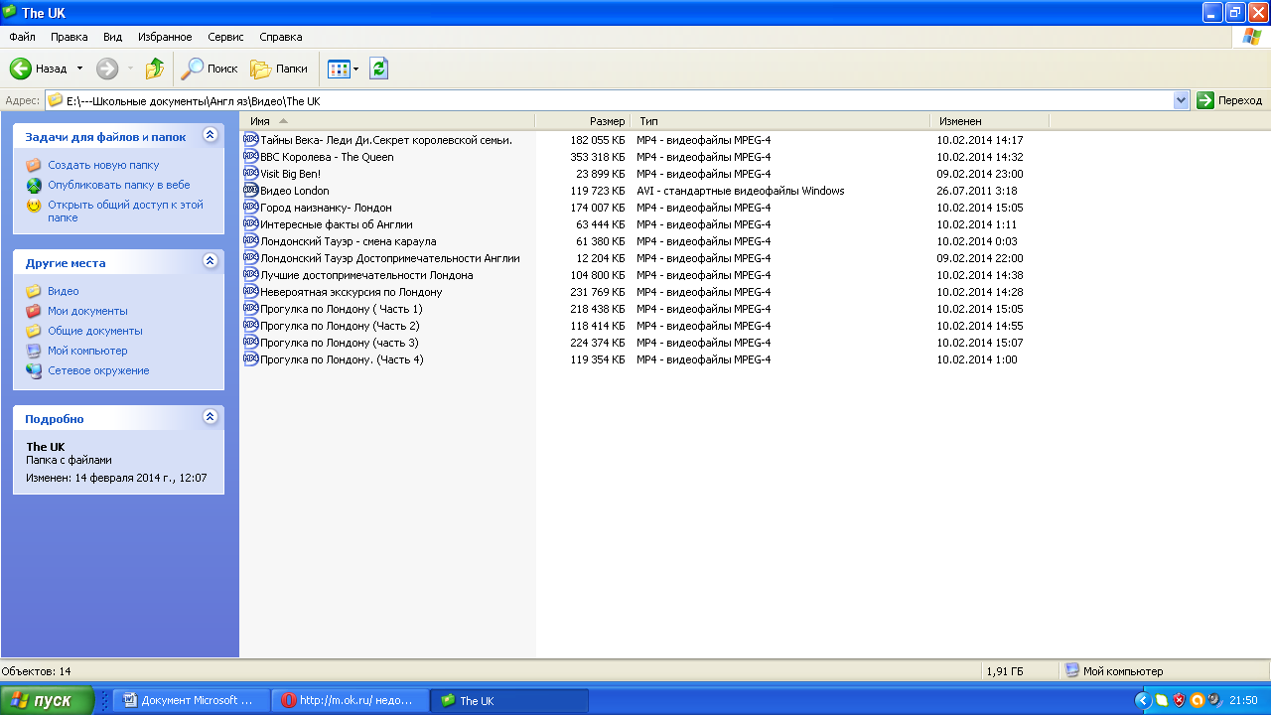Open the Файл menu
Image resolution: width=1271 pixels, height=715 pixels.
(22, 37)
